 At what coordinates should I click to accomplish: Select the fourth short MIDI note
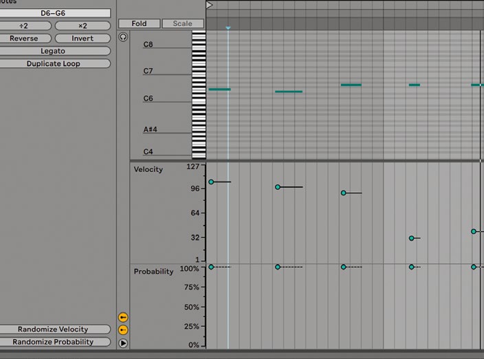pos(415,85)
